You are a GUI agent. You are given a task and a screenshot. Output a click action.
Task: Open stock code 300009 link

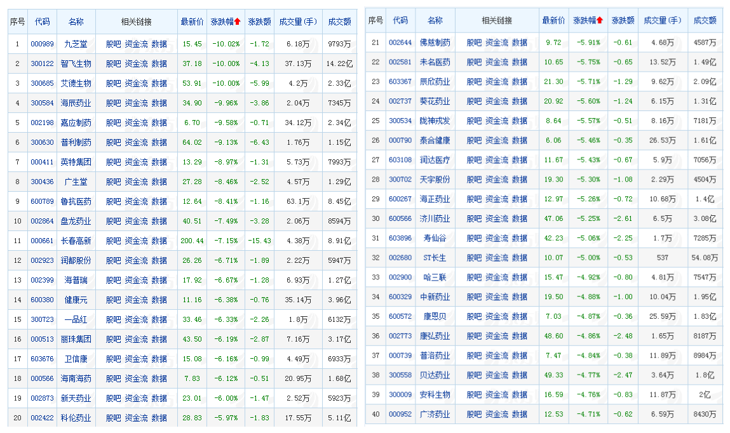(x=400, y=395)
